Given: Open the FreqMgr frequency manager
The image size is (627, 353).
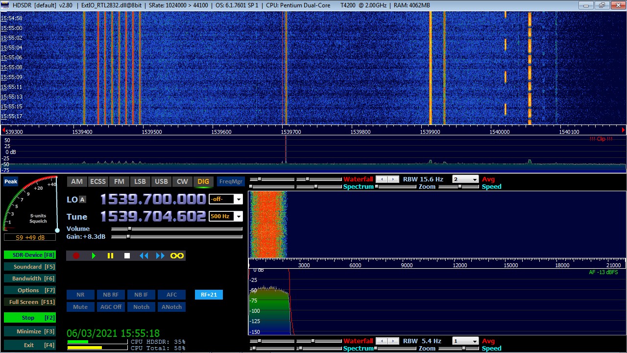Looking at the screenshot, I should tap(230, 181).
